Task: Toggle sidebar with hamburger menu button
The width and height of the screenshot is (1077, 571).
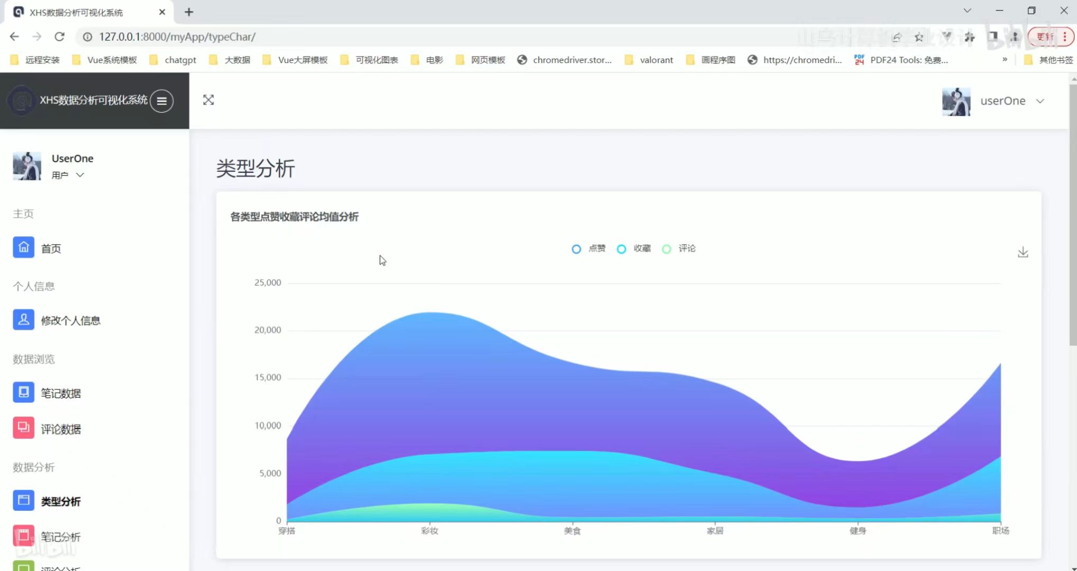Action: 161,100
